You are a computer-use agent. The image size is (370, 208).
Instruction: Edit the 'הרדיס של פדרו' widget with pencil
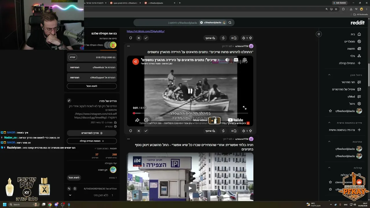[x=69, y=101]
